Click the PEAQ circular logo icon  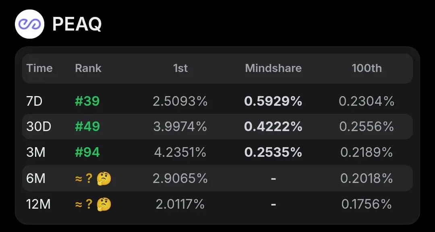30,24
